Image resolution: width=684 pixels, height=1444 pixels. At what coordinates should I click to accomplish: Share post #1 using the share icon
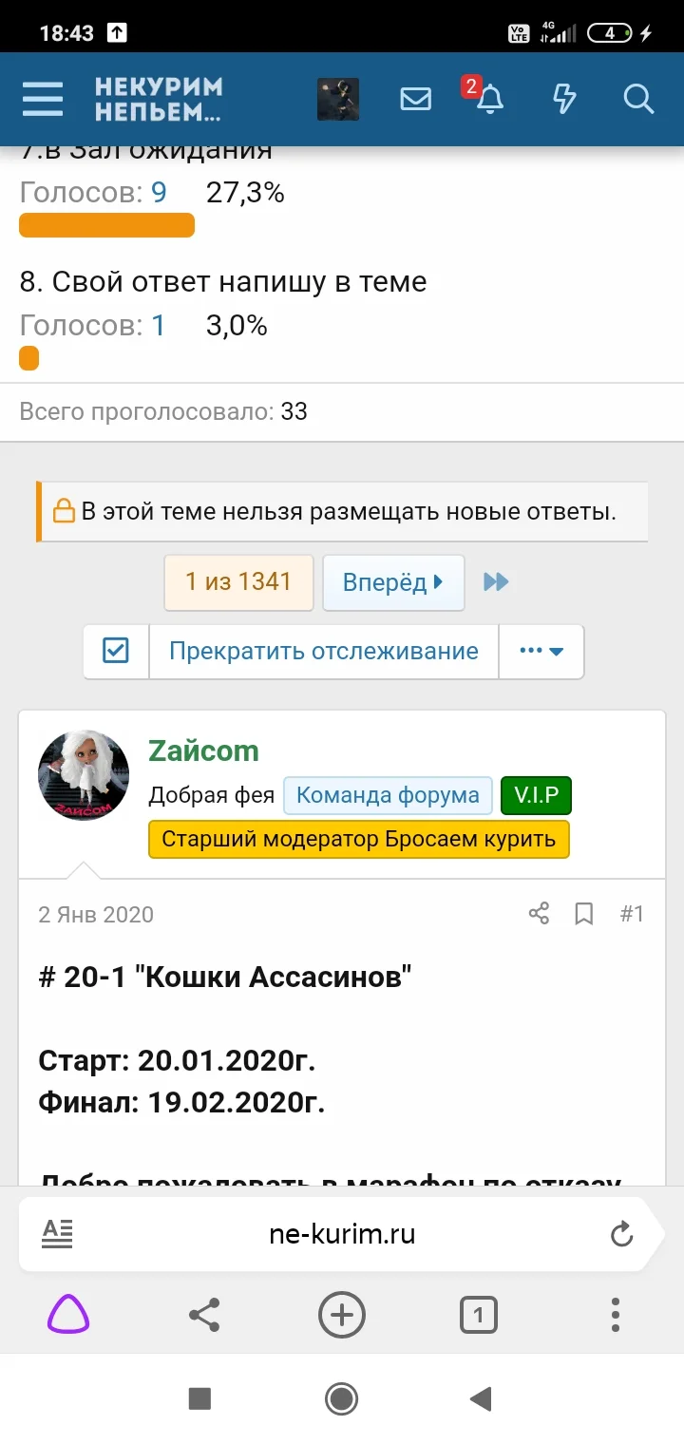539,913
